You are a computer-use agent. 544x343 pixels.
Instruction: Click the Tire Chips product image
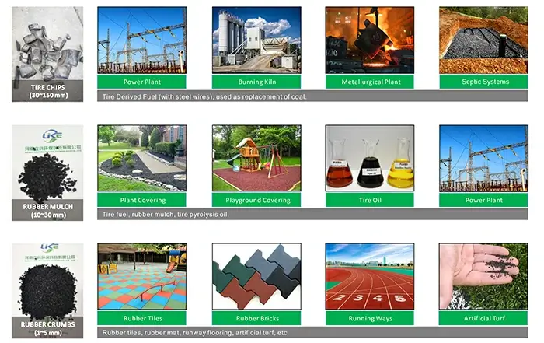point(47,43)
